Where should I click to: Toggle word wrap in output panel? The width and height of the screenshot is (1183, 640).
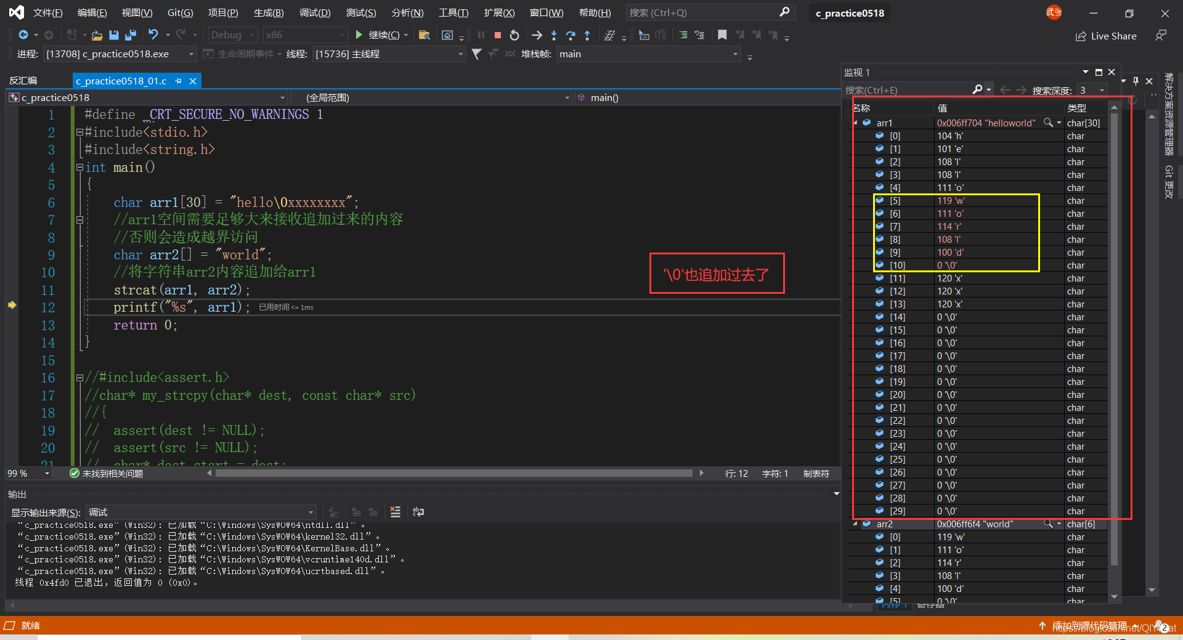418,512
